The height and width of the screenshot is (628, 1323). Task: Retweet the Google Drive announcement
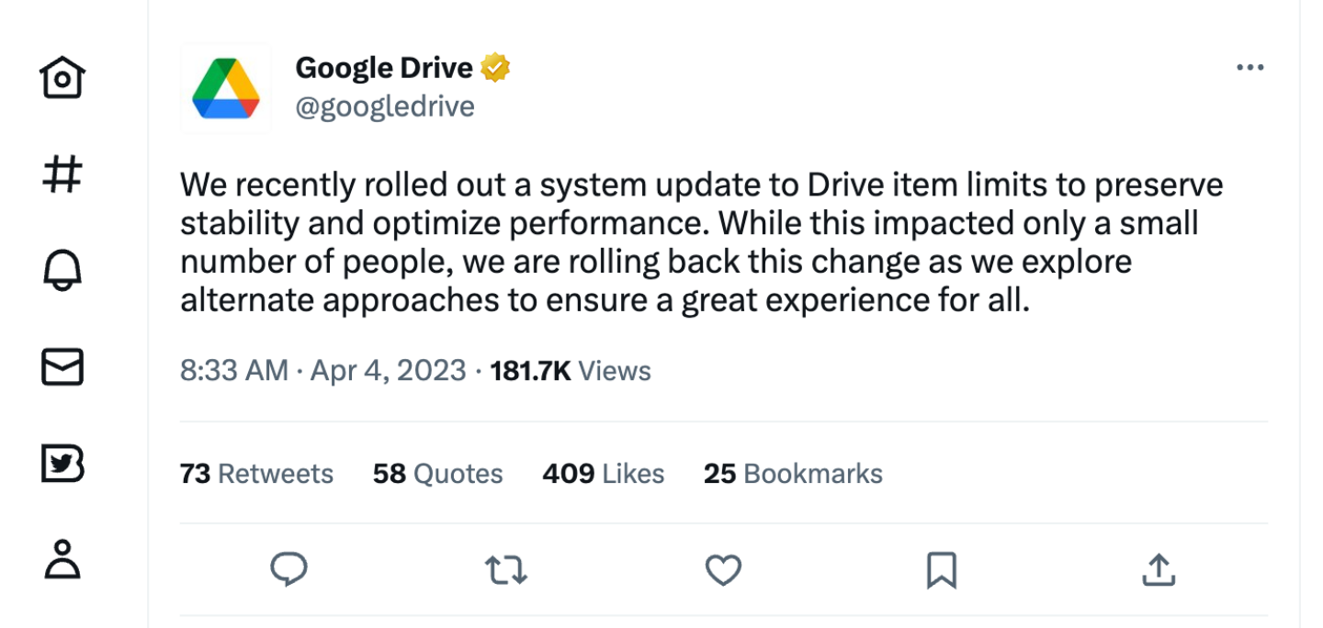[x=506, y=570]
